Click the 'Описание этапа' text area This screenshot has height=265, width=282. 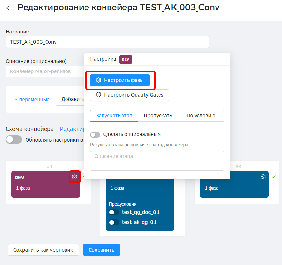(157, 160)
